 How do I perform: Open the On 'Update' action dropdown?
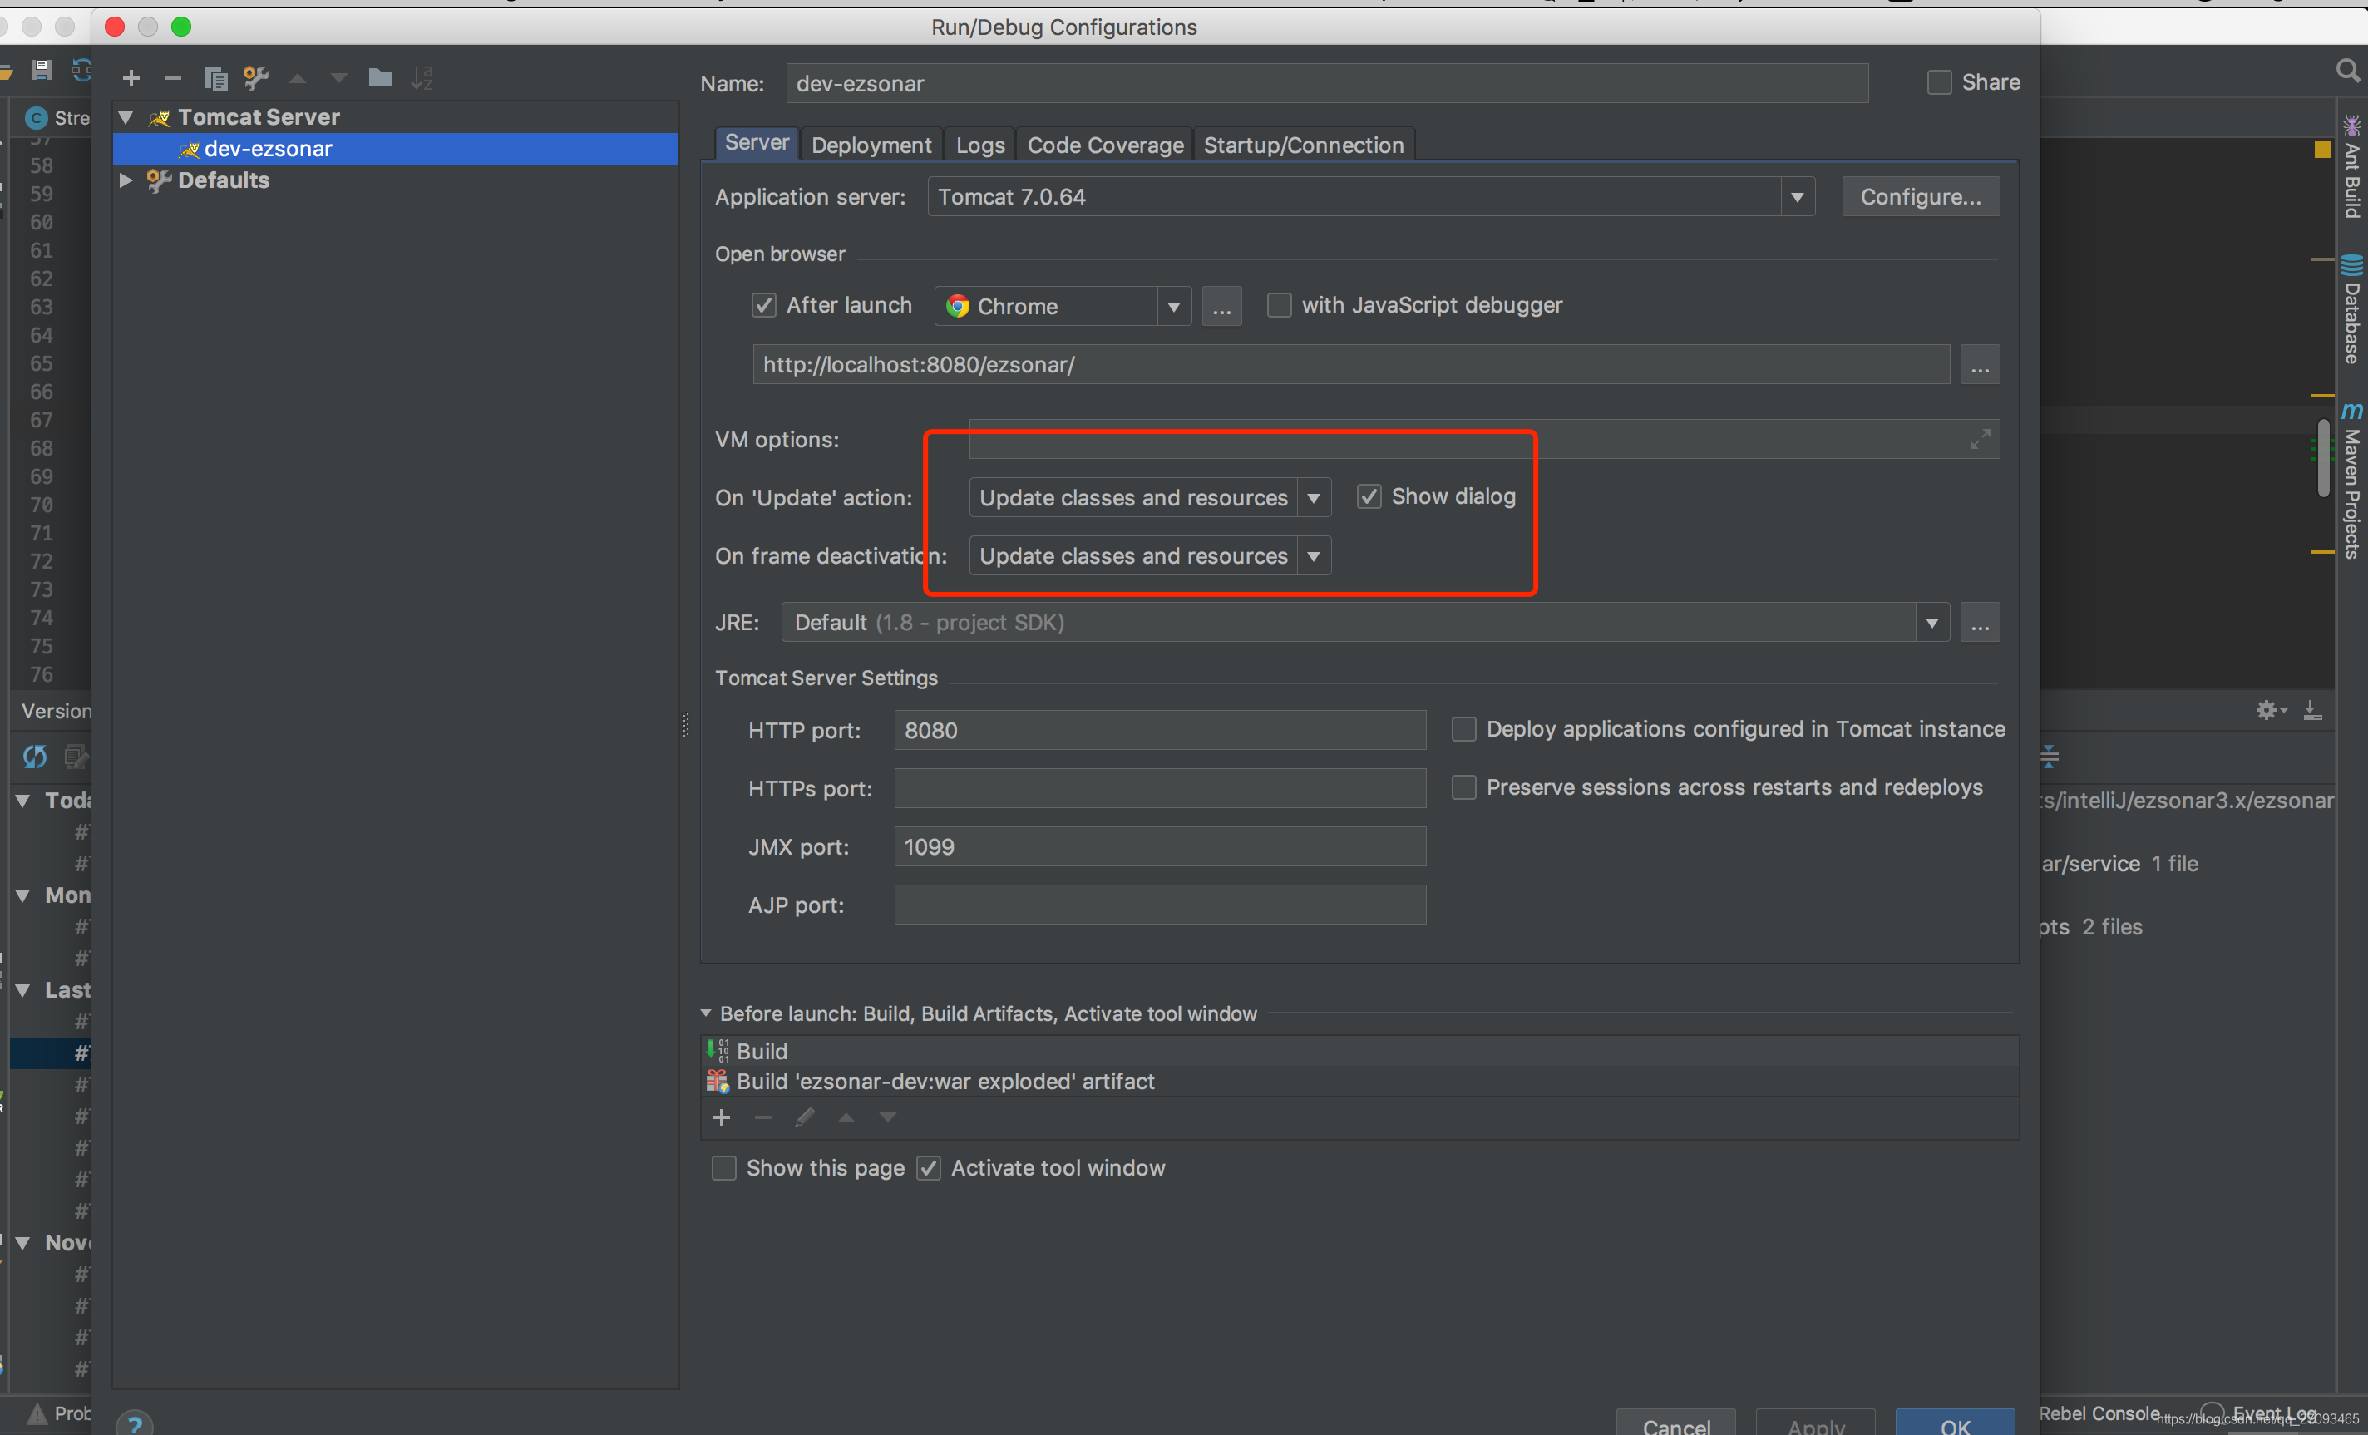point(1313,498)
